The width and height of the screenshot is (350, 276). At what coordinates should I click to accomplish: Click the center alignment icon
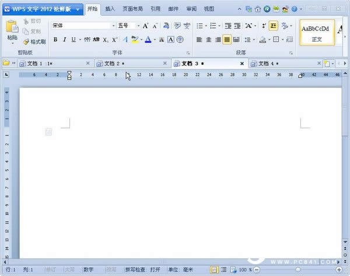[208, 40]
